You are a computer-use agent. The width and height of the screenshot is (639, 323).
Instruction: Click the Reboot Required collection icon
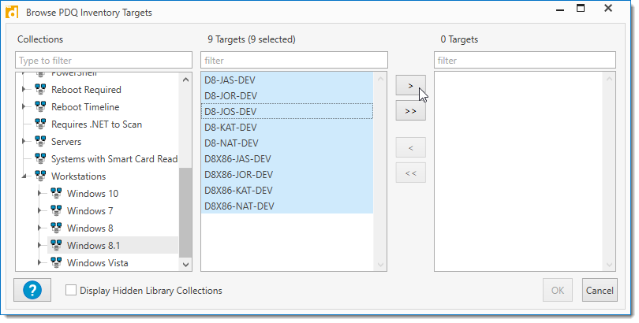tap(41, 90)
